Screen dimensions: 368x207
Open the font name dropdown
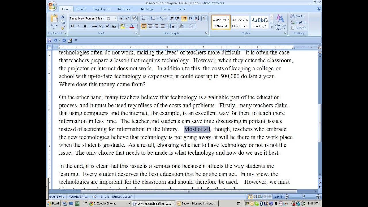click(104, 18)
